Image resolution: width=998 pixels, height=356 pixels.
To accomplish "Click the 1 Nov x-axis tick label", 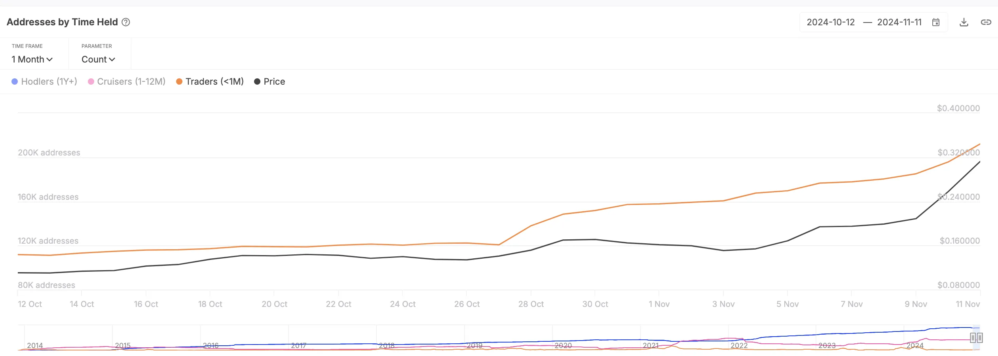I will coord(659,304).
